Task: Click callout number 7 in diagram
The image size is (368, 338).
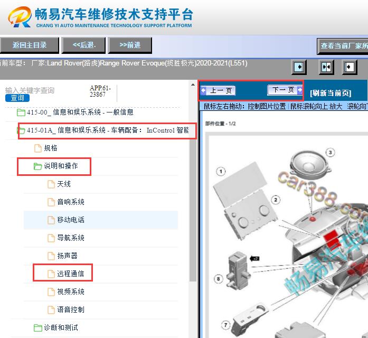Action: click(x=225, y=325)
